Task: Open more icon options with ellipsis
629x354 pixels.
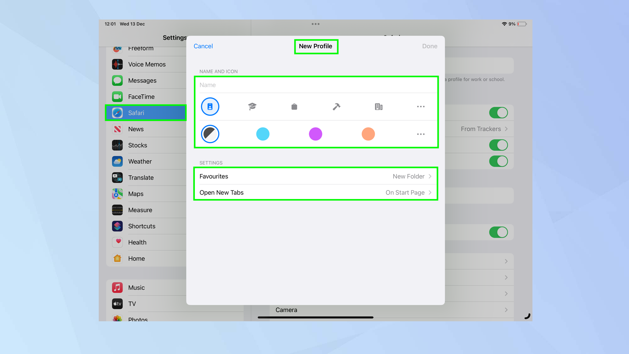Action: point(421,106)
